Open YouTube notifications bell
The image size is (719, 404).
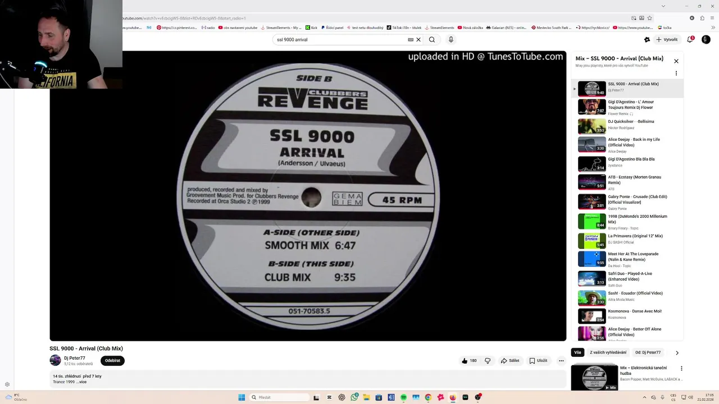click(690, 39)
